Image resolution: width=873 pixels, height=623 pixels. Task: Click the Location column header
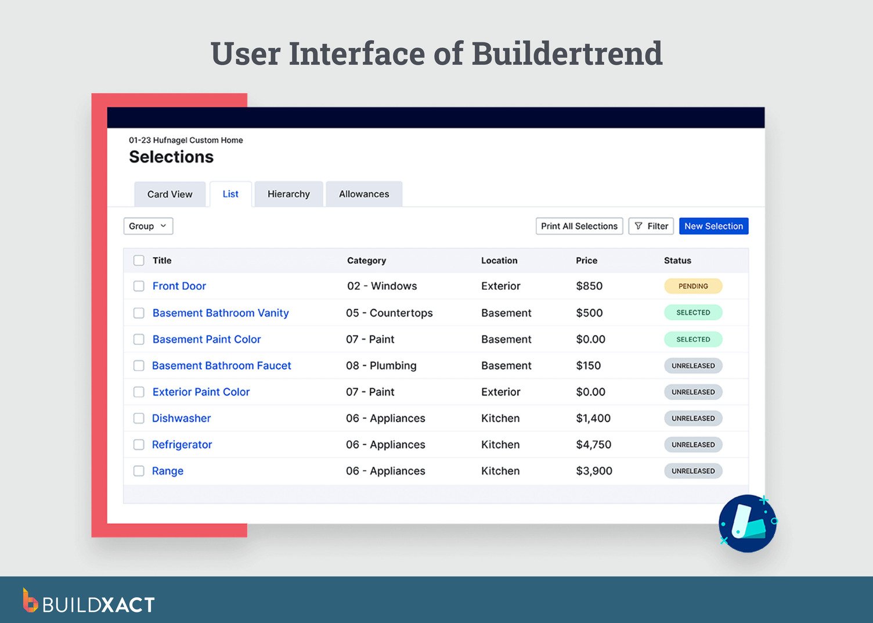(x=499, y=260)
